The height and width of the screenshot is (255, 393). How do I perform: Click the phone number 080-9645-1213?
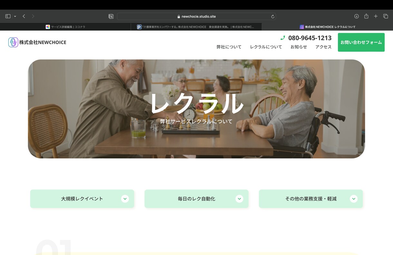click(310, 38)
